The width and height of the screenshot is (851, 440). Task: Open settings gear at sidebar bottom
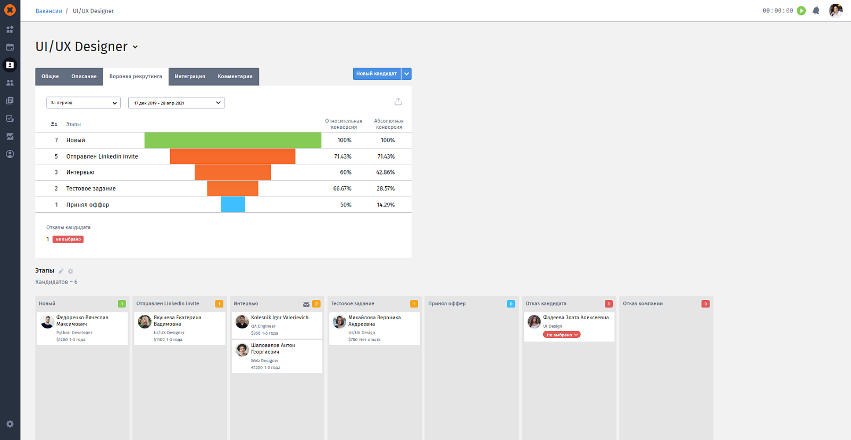(10, 424)
